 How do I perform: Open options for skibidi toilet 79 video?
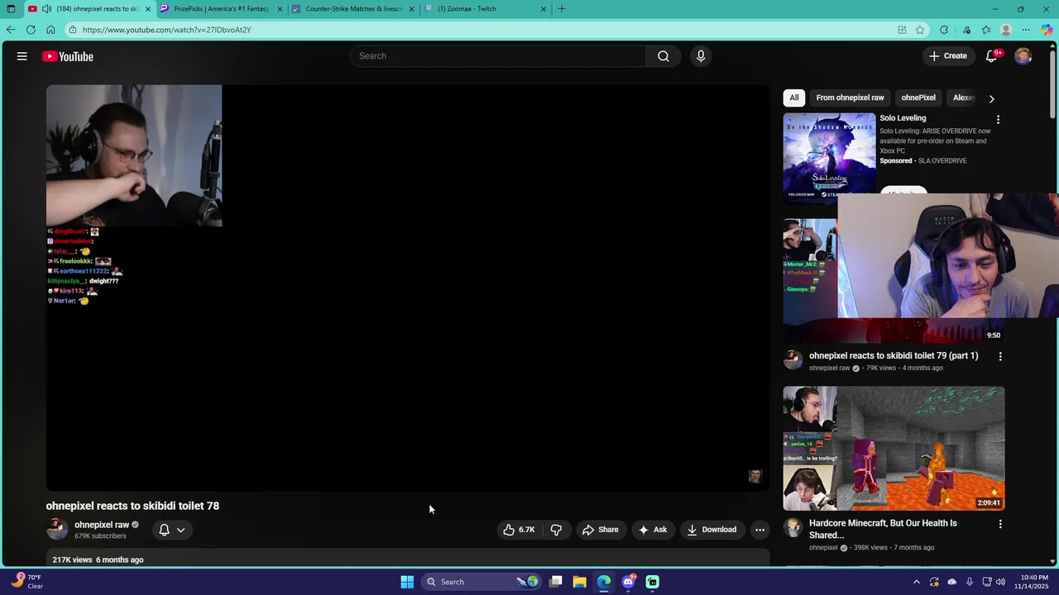[x=1000, y=357]
